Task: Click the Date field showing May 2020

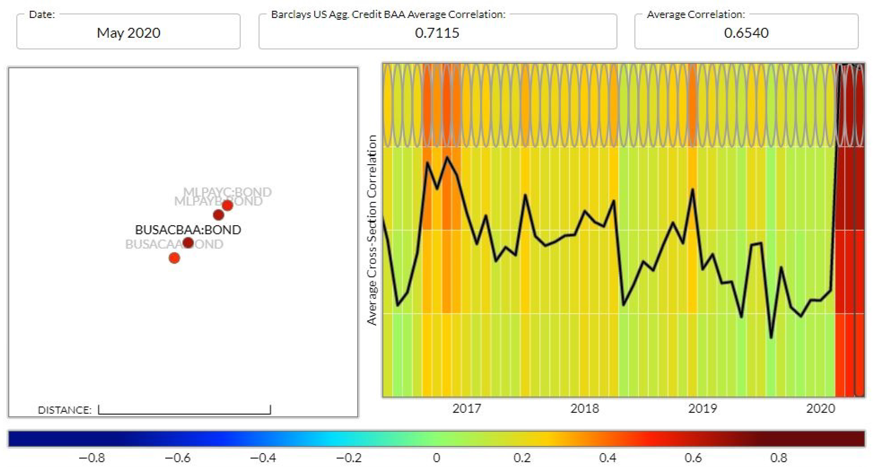Action: point(128,33)
